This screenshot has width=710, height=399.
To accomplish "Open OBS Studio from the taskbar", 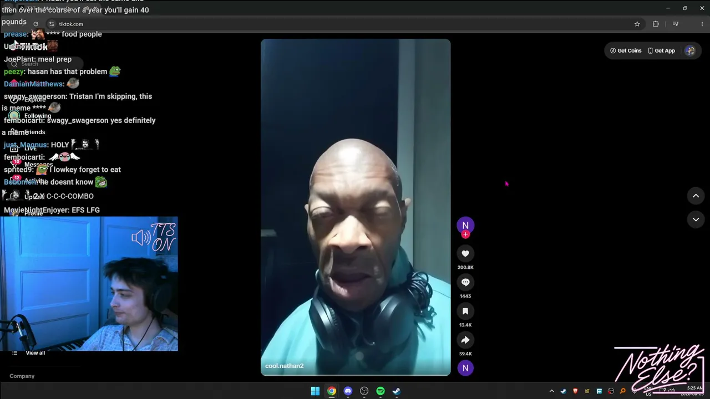I will click(364, 391).
